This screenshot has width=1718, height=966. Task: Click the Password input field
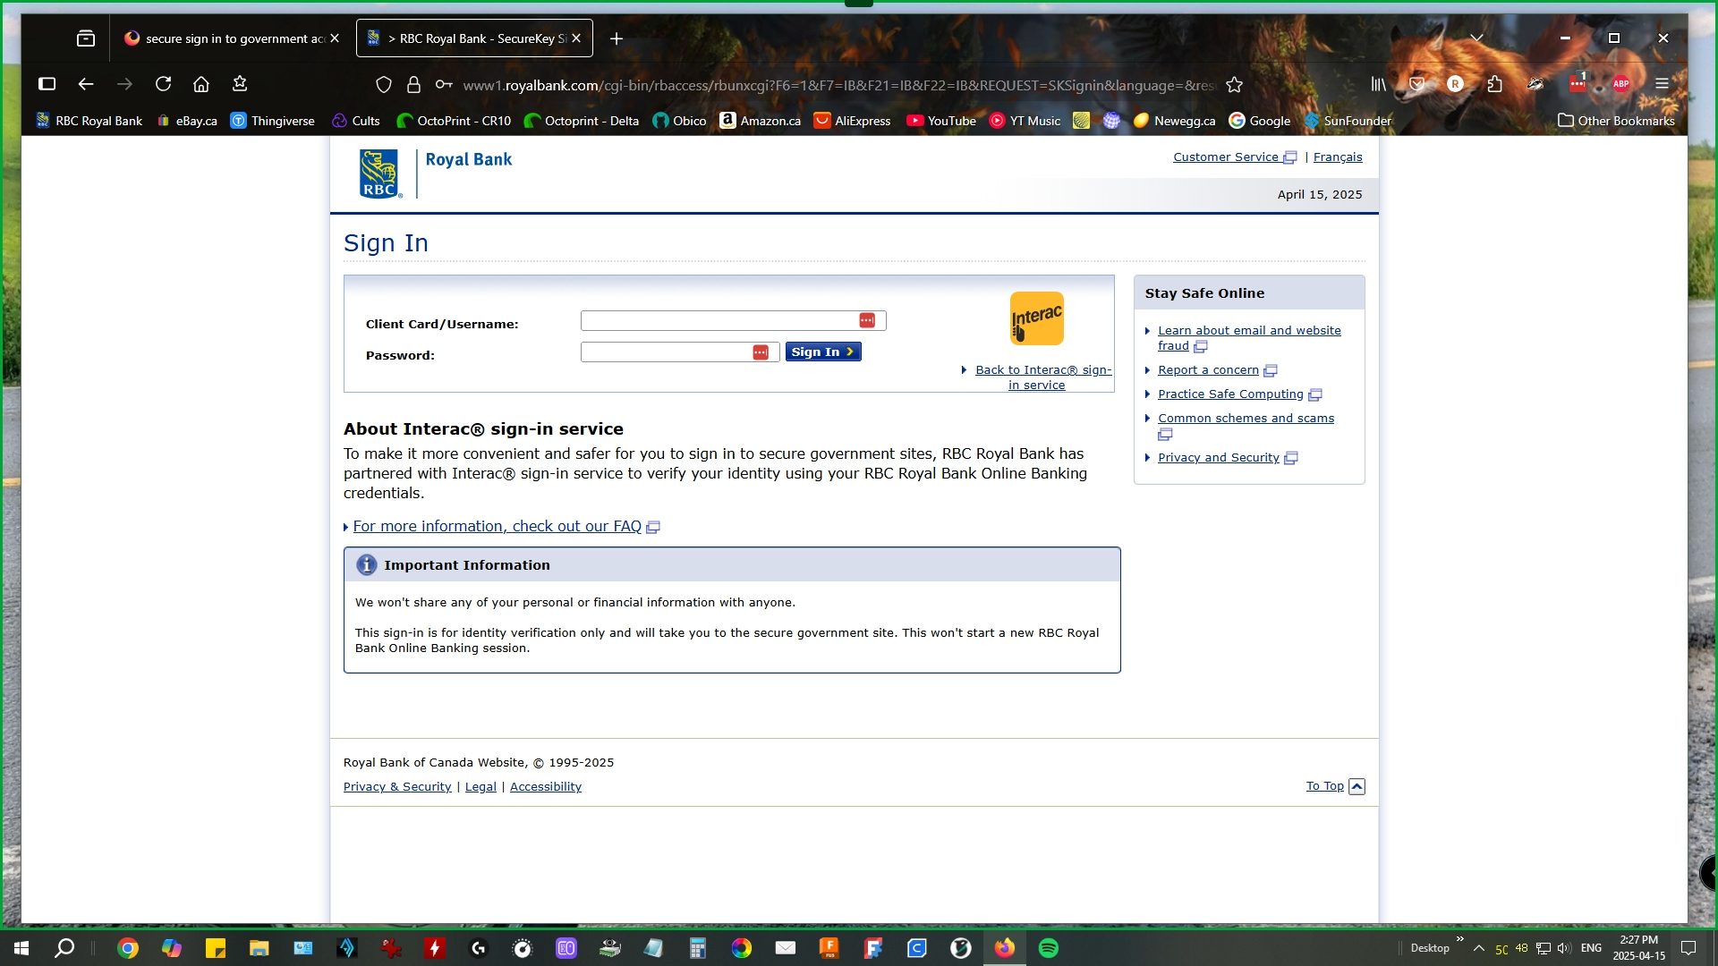(x=680, y=352)
